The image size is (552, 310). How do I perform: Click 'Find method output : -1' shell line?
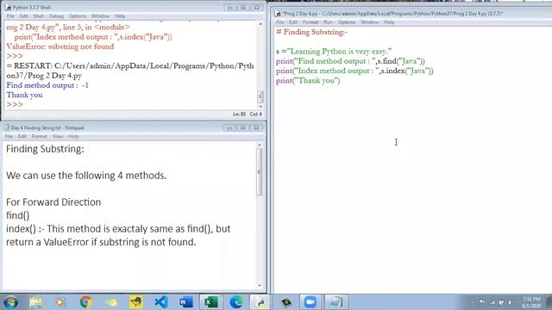pos(47,85)
